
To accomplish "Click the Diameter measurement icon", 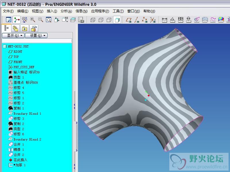I will [189, 19].
